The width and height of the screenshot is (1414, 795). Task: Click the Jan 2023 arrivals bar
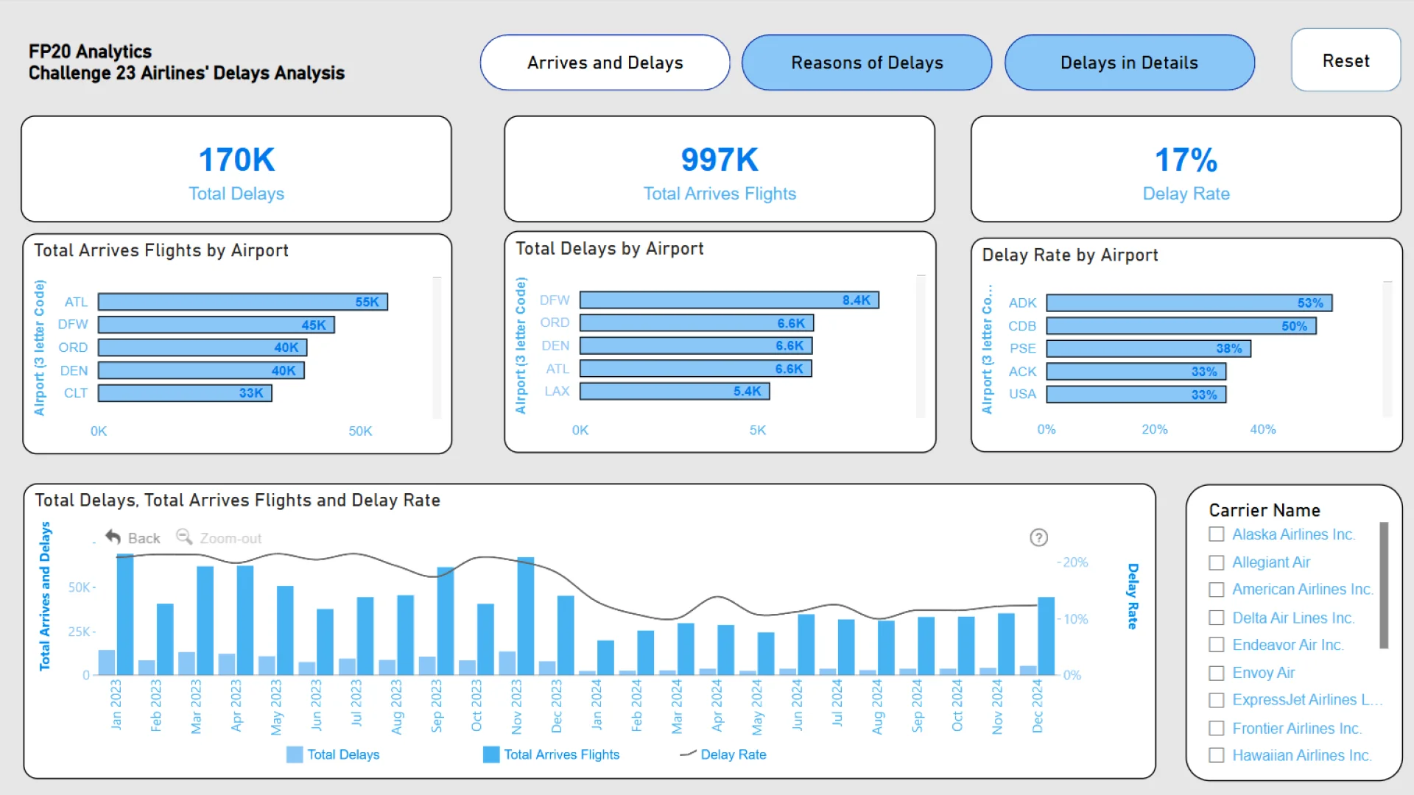tap(125, 615)
